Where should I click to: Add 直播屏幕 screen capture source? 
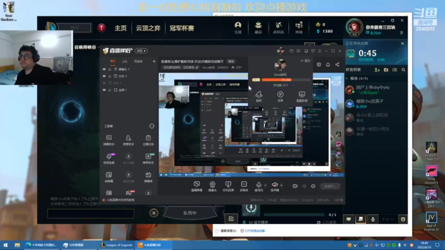[196, 186]
